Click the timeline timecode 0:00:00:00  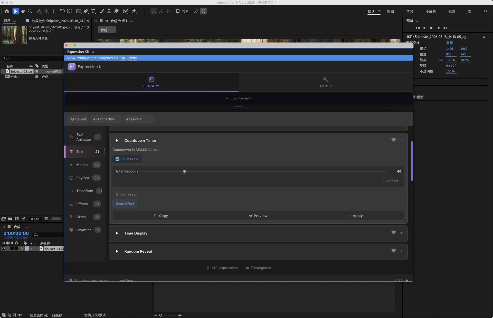click(16, 233)
